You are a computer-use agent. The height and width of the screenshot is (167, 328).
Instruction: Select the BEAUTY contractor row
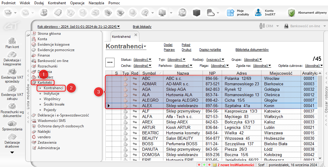click(x=150, y=138)
